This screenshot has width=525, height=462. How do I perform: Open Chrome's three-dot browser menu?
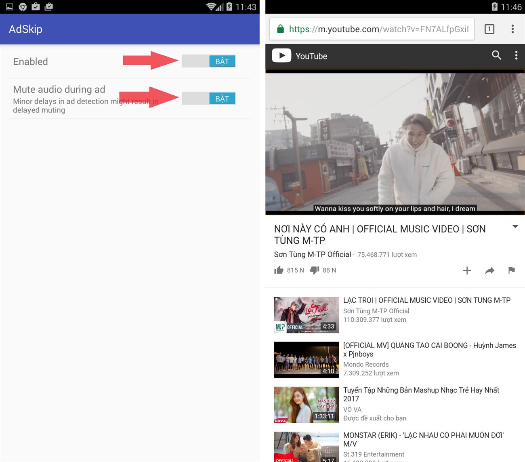pos(512,29)
